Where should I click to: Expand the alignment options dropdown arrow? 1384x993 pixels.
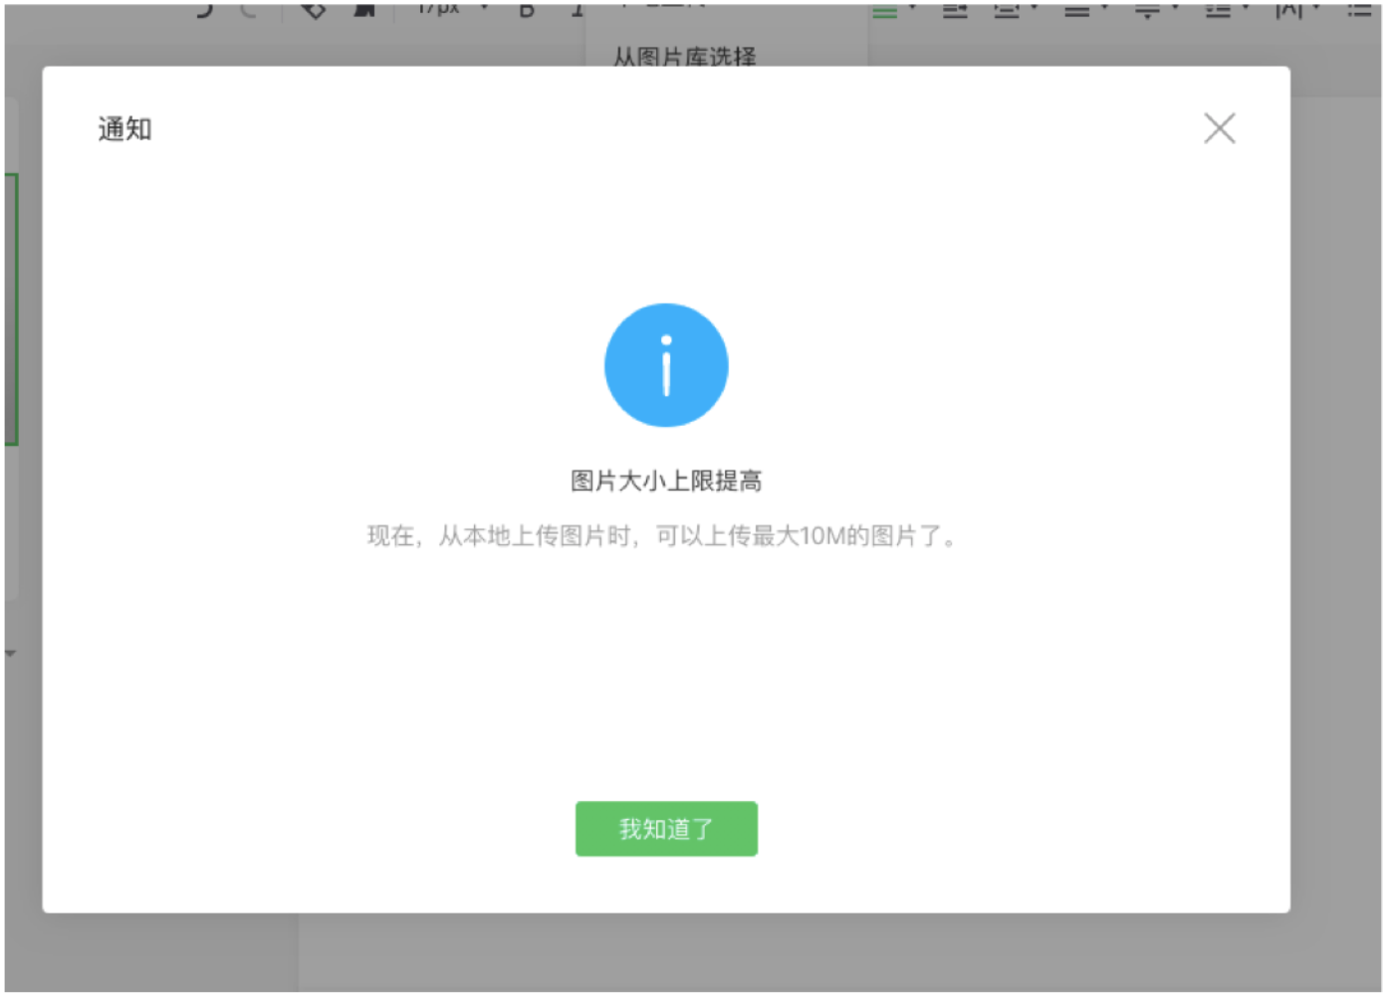click(912, 8)
